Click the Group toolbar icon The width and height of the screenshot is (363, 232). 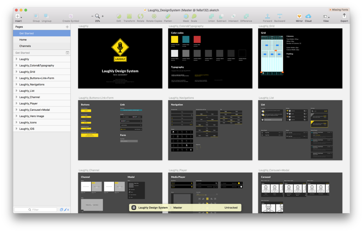point(36,16)
